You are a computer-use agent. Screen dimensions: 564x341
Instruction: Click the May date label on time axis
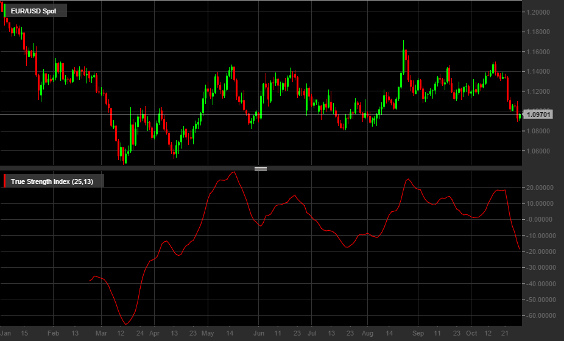click(208, 333)
